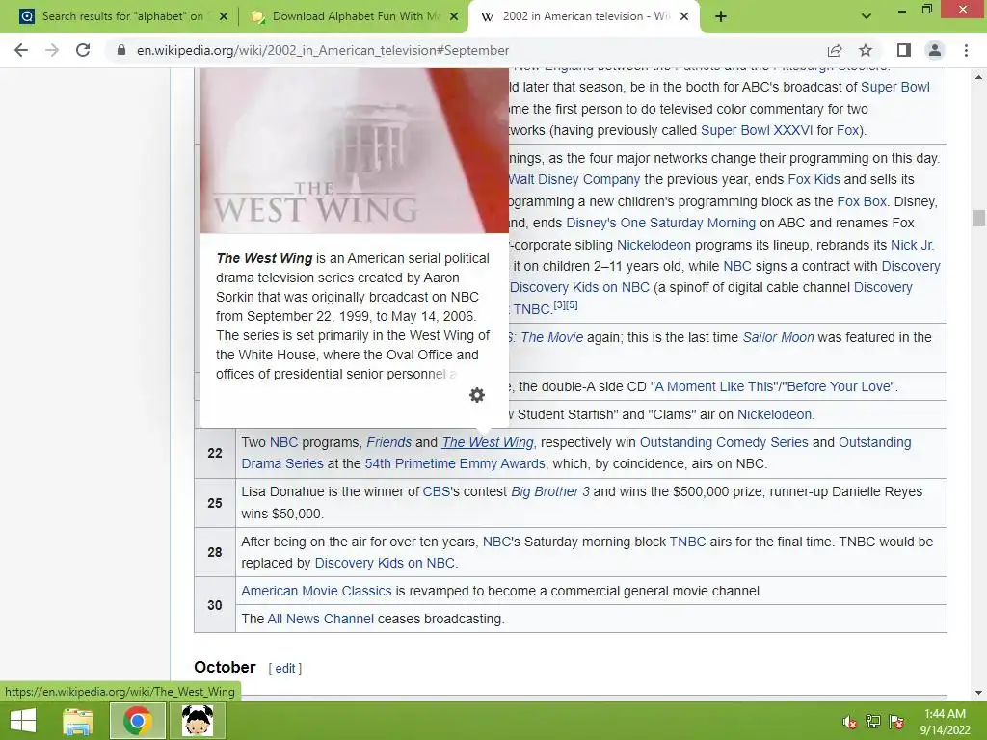987x740 pixels.
Task: Click the forward navigation arrow
Action: (52, 50)
